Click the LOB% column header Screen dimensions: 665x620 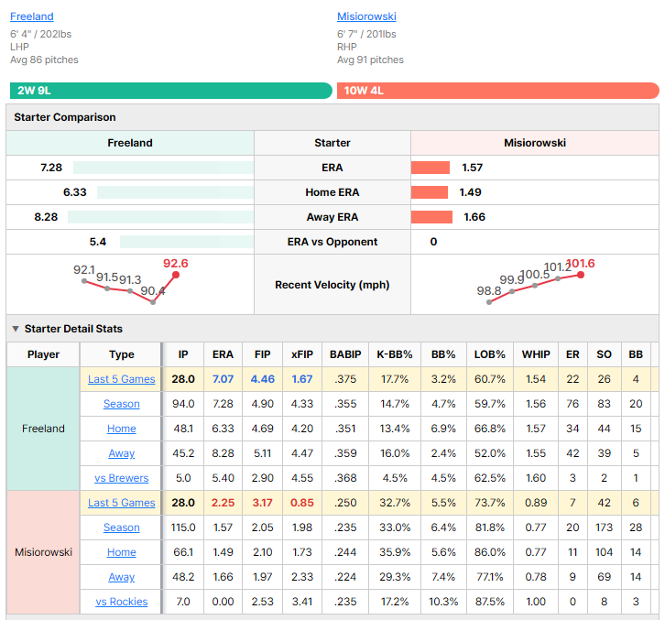[x=489, y=354]
